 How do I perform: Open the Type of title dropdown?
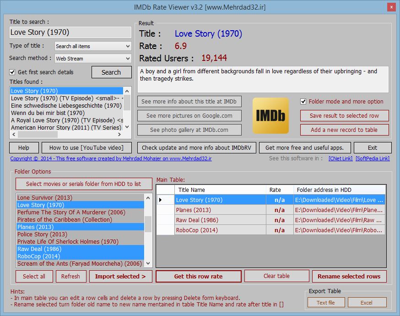[x=93, y=46]
